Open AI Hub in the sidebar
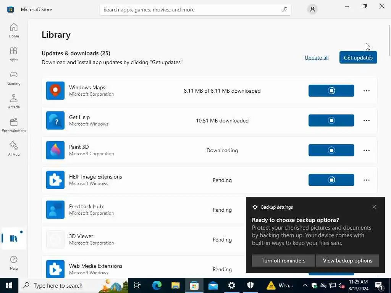 click(14, 149)
